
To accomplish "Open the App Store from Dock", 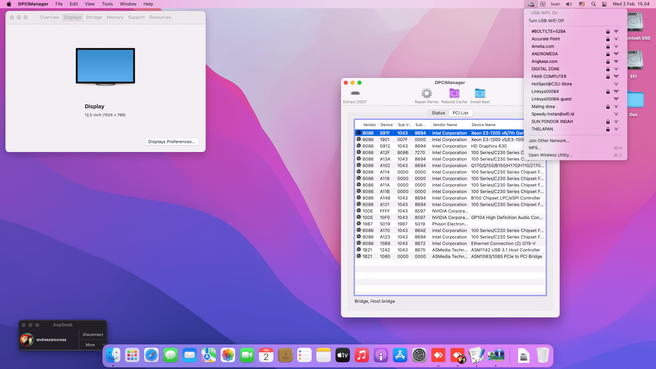I will pyautogui.click(x=400, y=355).
